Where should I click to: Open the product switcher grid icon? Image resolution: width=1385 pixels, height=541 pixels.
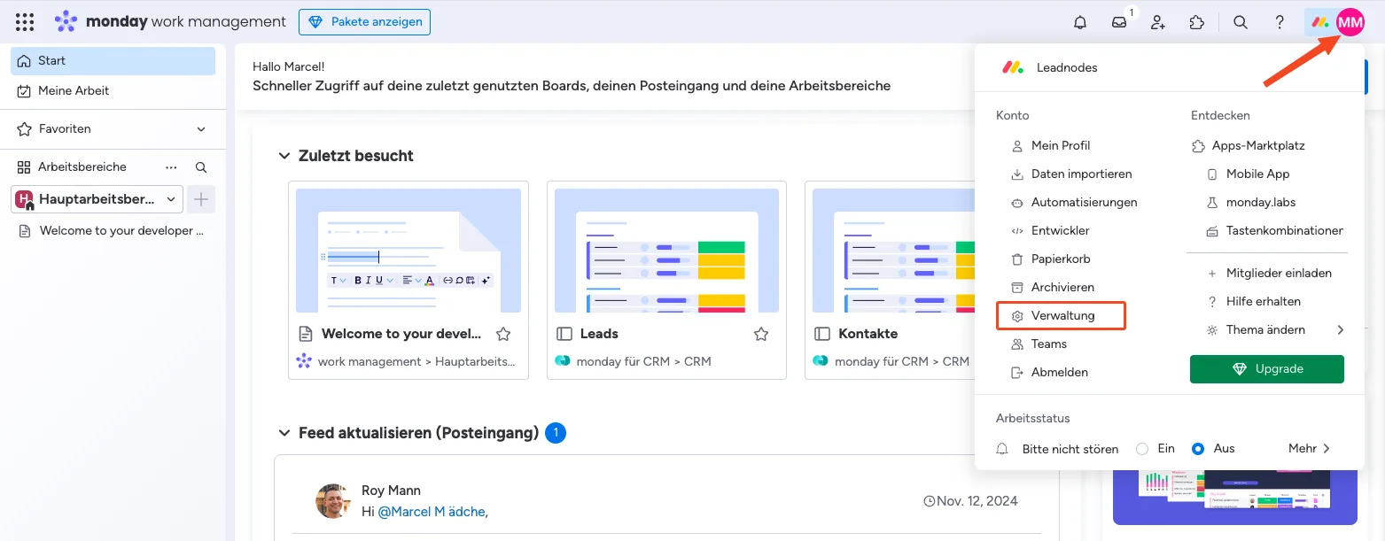click(x=25, y=22)
